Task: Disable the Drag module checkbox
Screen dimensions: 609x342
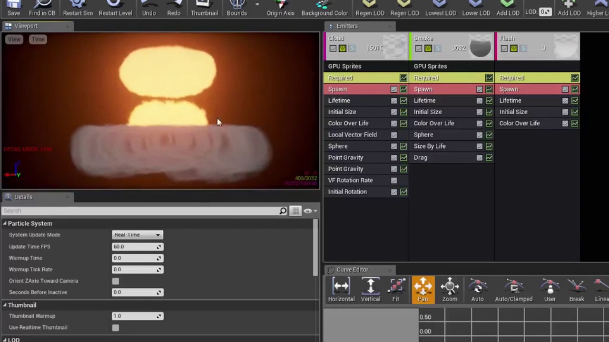Action: (x=480, y=158)
